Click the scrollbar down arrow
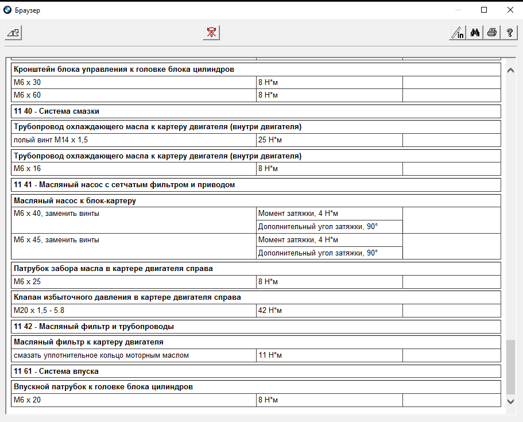Screen dimensions: 523x422 (x=510, y=401)
